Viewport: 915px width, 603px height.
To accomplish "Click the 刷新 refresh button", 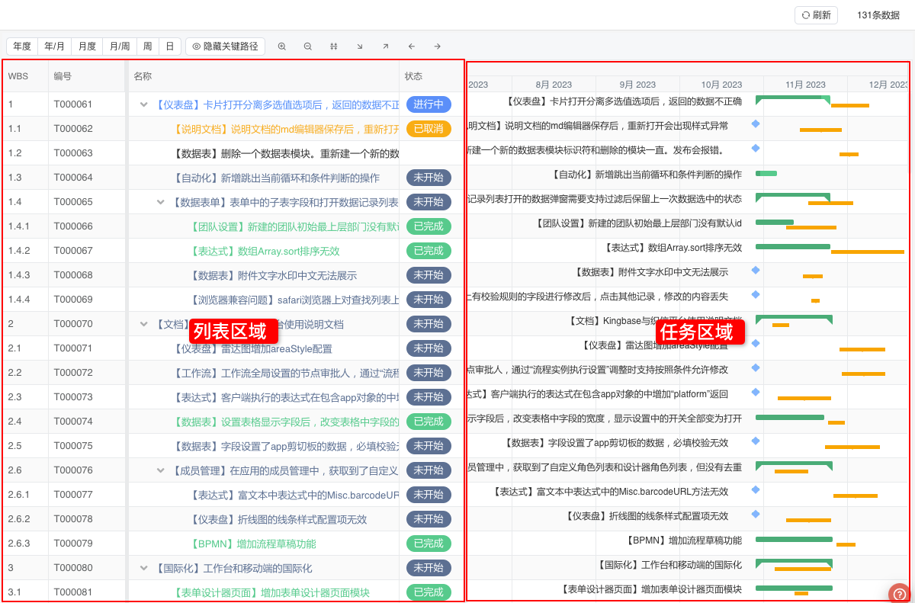I will click(816, 15).
